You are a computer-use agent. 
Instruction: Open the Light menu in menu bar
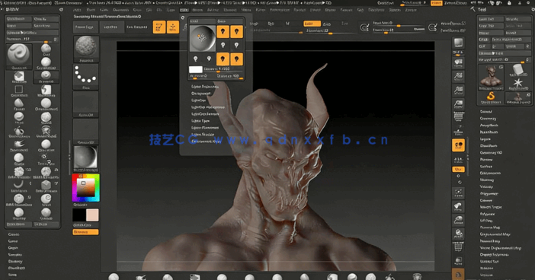point(184,10)
